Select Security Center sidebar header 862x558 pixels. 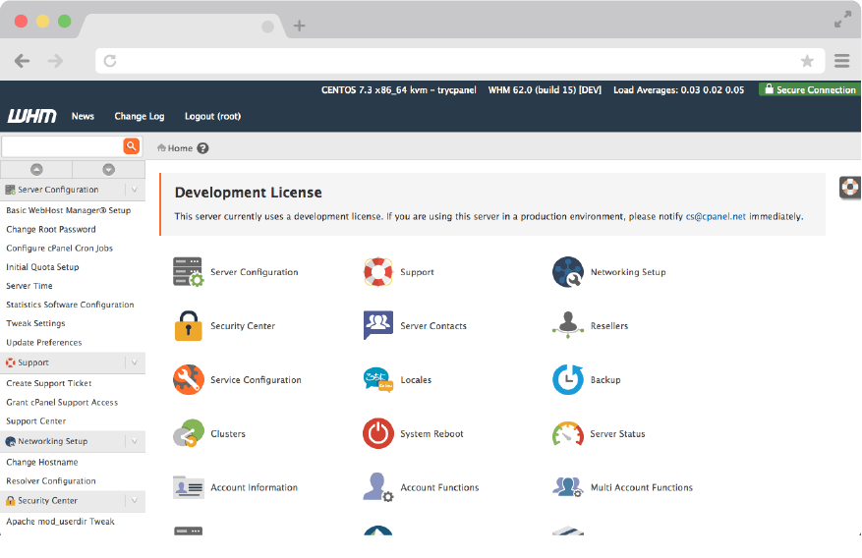[x=73, y=500]
